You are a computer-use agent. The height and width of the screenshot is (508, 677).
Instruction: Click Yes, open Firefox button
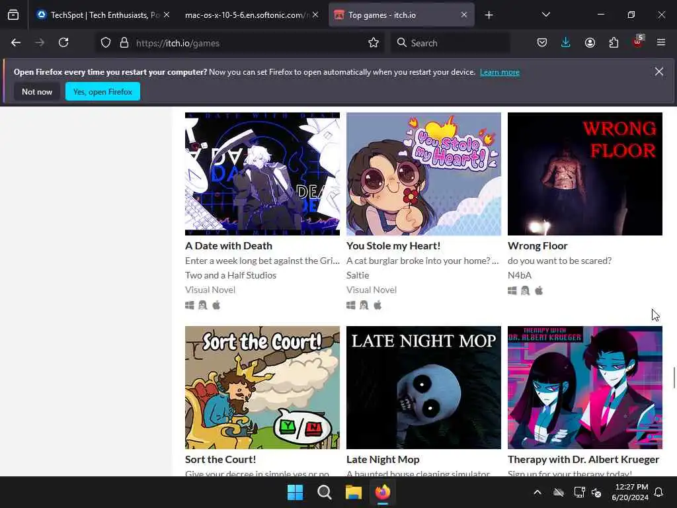tap(102, 91)
